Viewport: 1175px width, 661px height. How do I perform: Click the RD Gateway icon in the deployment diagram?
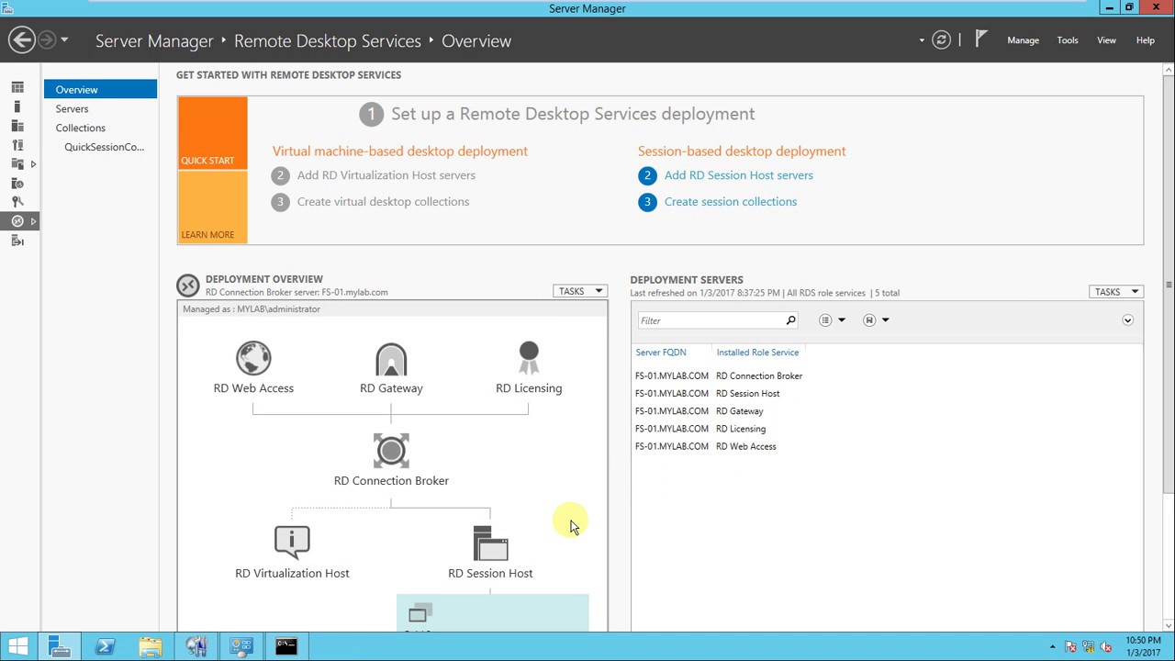coord(391,359)
